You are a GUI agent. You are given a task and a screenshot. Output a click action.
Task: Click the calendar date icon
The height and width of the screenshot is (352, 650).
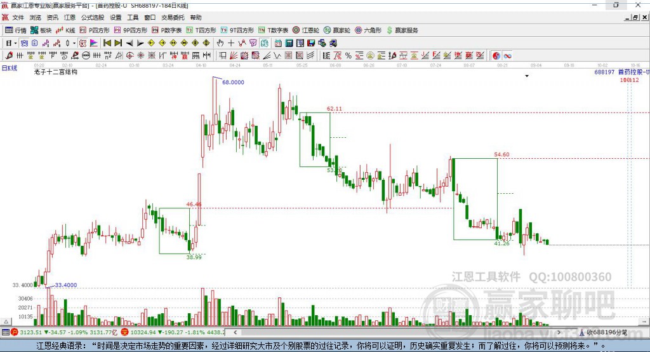pyautogui.click(x=278, y=43)
